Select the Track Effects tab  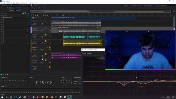19,10
